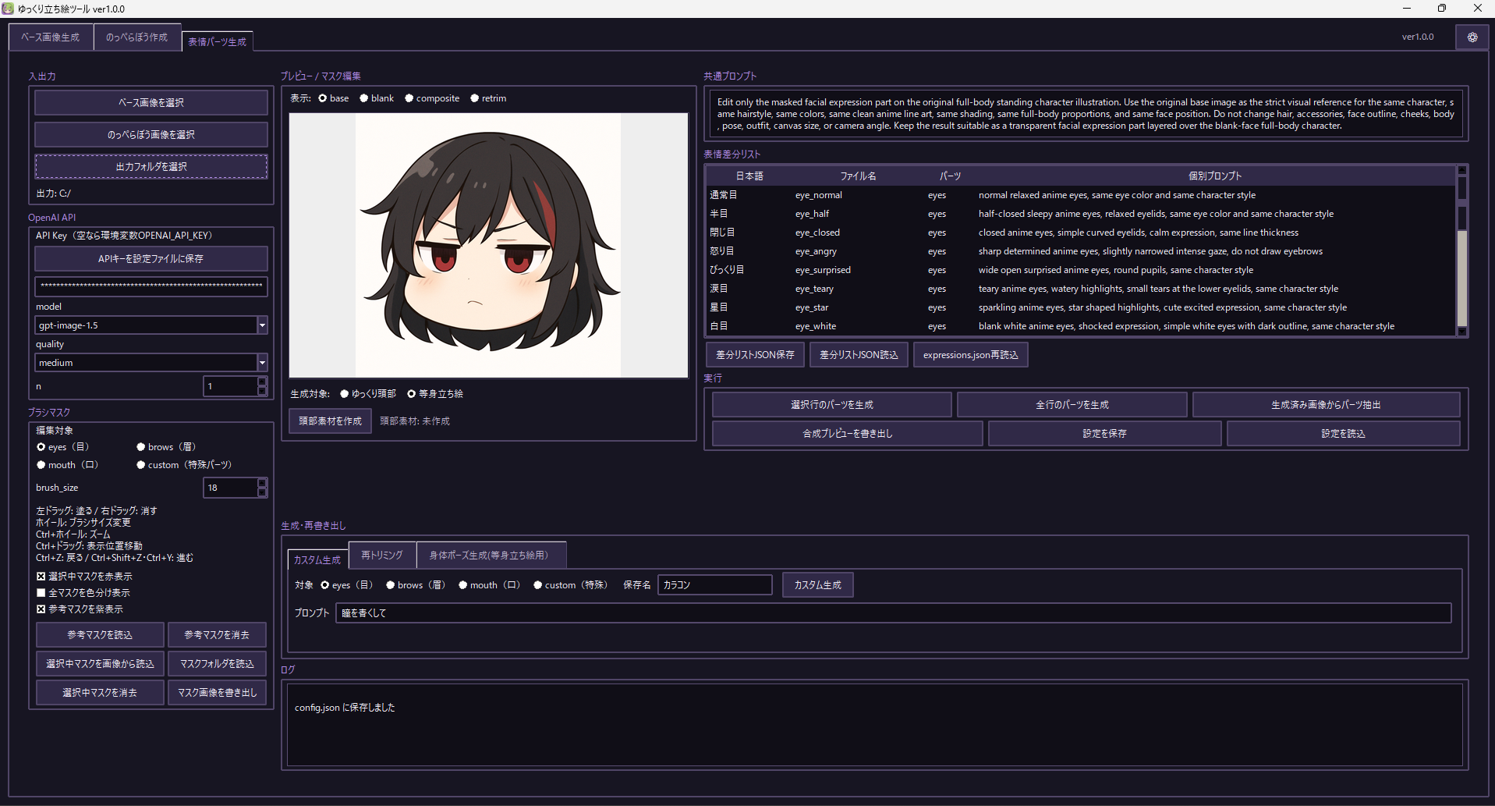Click マスク画像を書き出し button

click(218, 693)
